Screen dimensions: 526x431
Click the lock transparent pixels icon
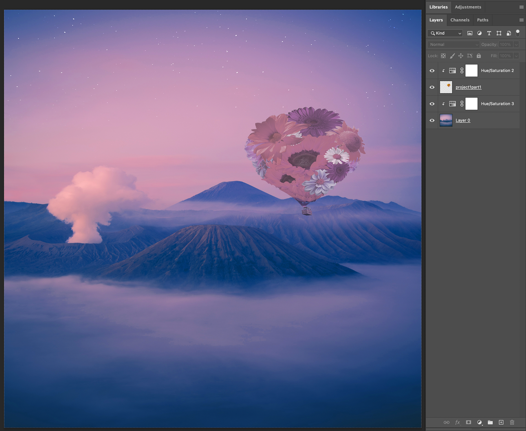(x=443, y=56)
